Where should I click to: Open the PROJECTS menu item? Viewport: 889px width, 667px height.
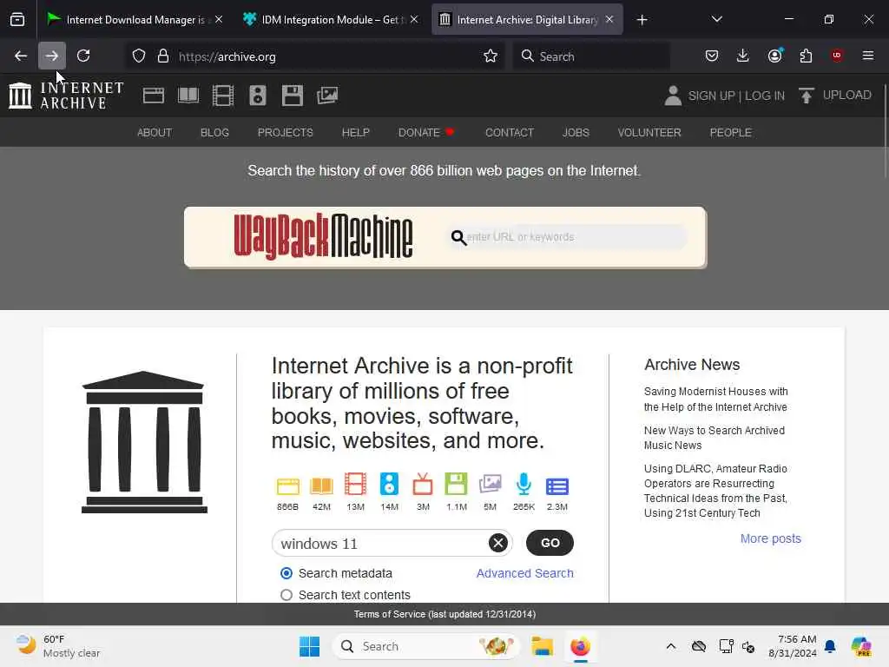click(x=285, y=132)
